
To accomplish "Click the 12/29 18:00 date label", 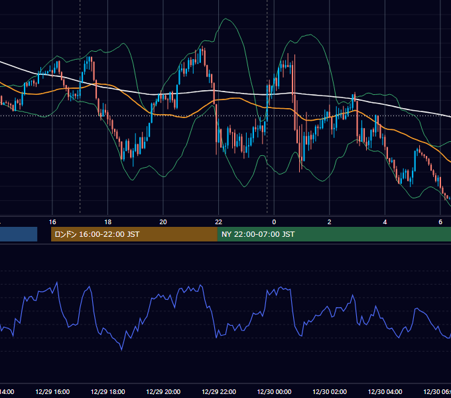I will 108,391.
